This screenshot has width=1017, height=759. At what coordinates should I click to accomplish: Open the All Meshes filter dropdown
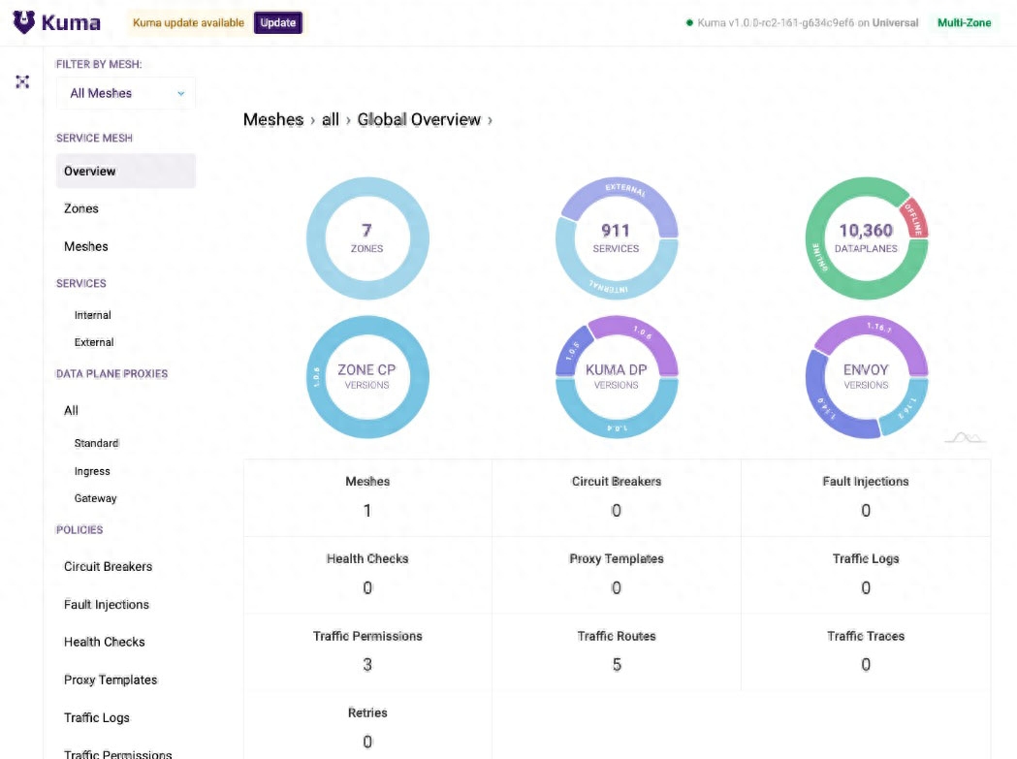click(126, 93)
